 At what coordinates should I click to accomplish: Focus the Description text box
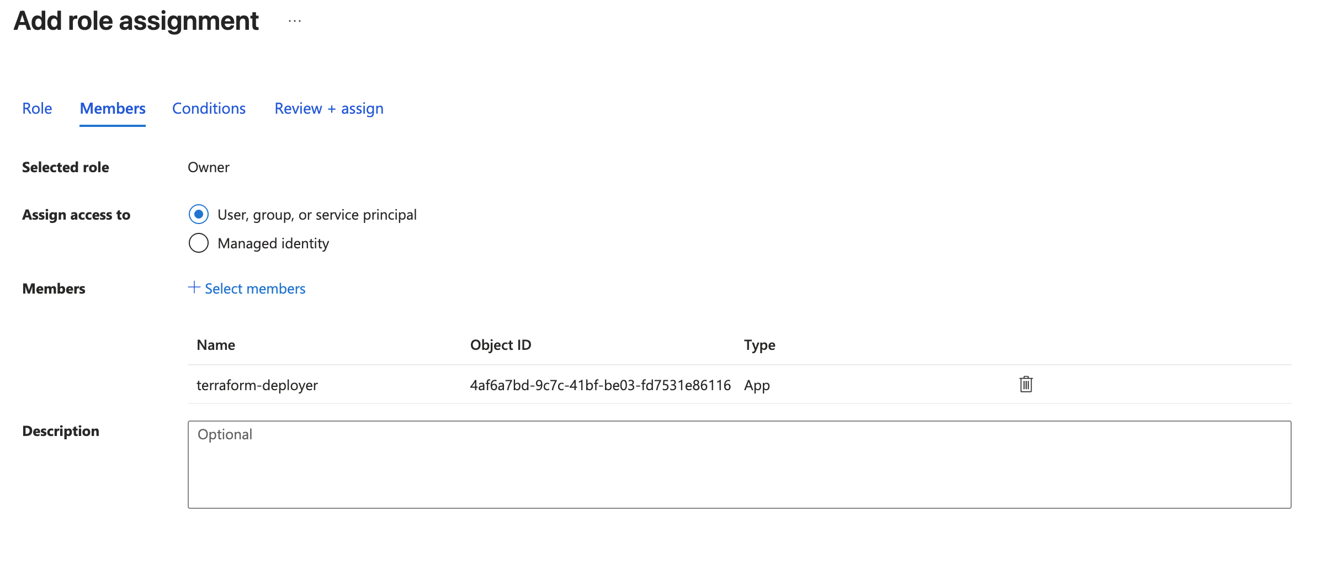click(x=739, y=464)
